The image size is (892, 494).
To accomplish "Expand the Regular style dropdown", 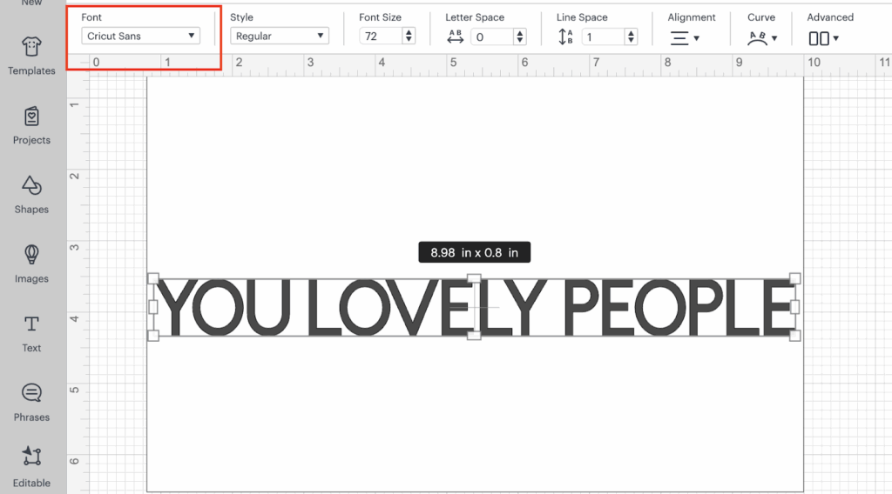I will click(279, 37).
